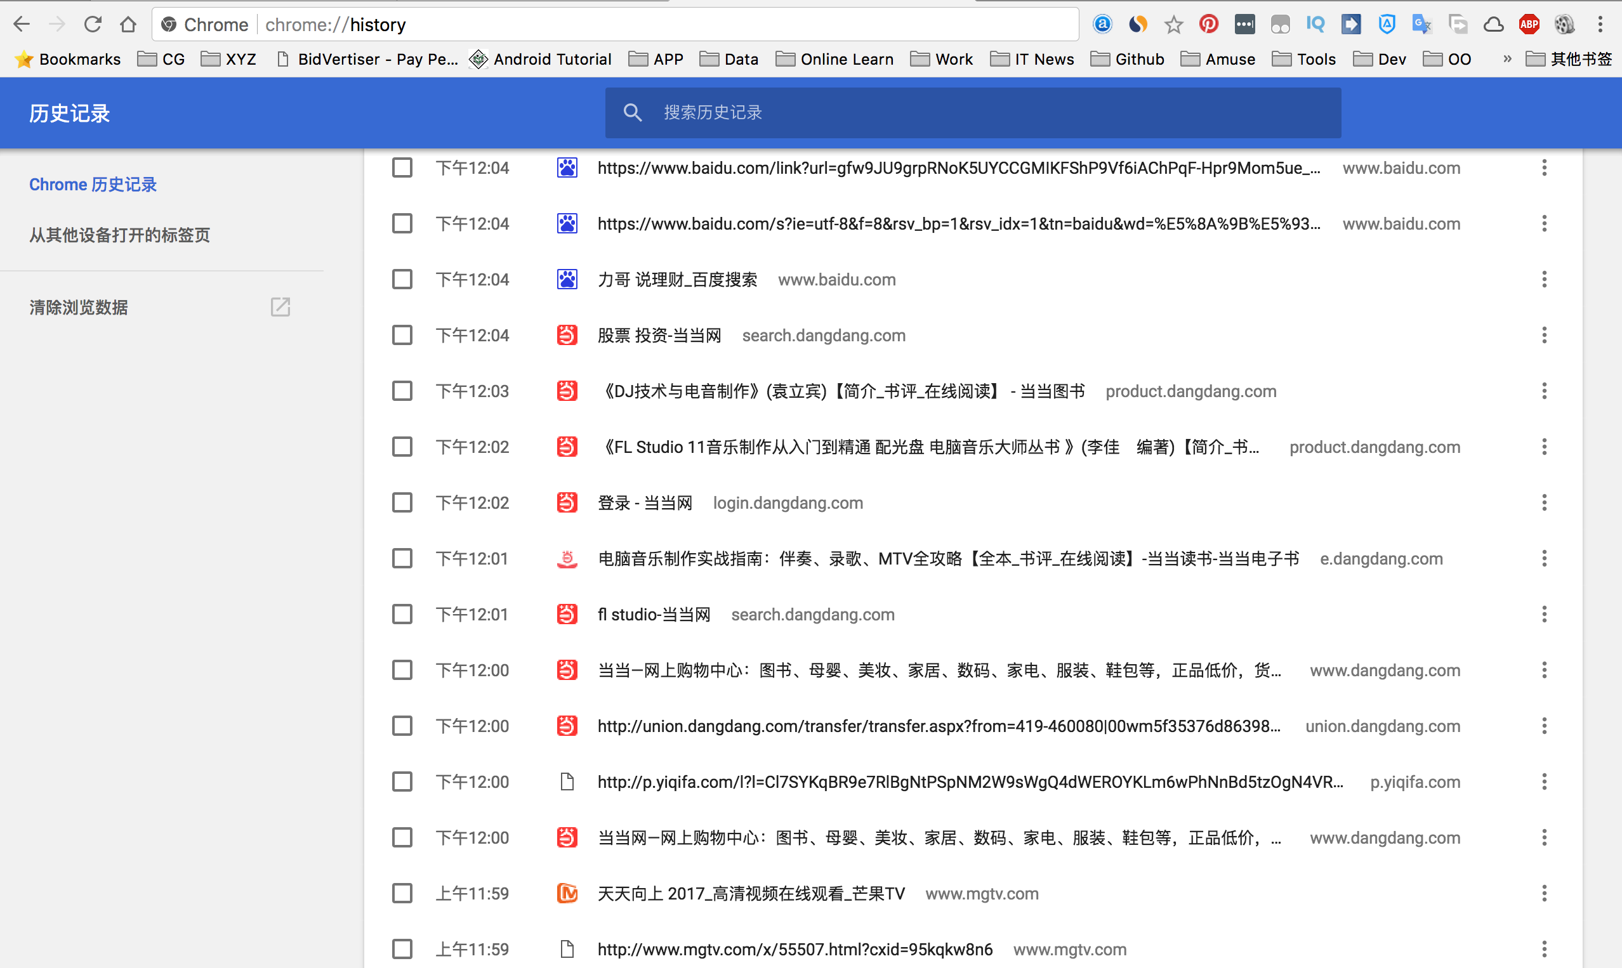
Task: Expand the Github bookmarks folder
Action: tap(1128, 60)
